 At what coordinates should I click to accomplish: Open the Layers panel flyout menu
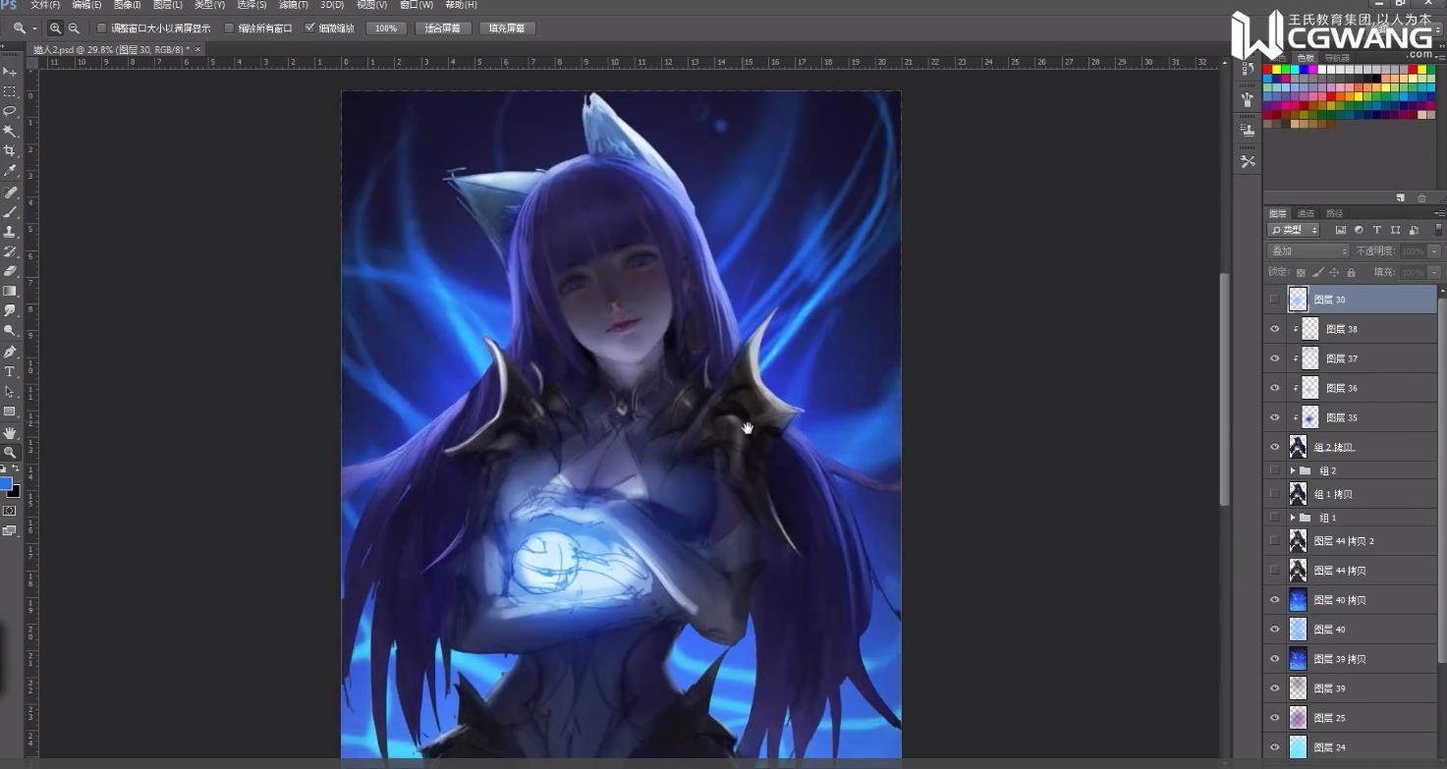[x=1439, y=213]
